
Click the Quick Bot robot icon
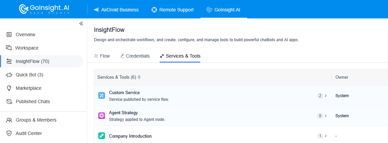pyautogui.click(x=9, y=75)
